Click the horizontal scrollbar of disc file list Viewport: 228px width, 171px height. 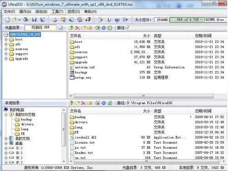pyautogui.click(x=143, y=96)
